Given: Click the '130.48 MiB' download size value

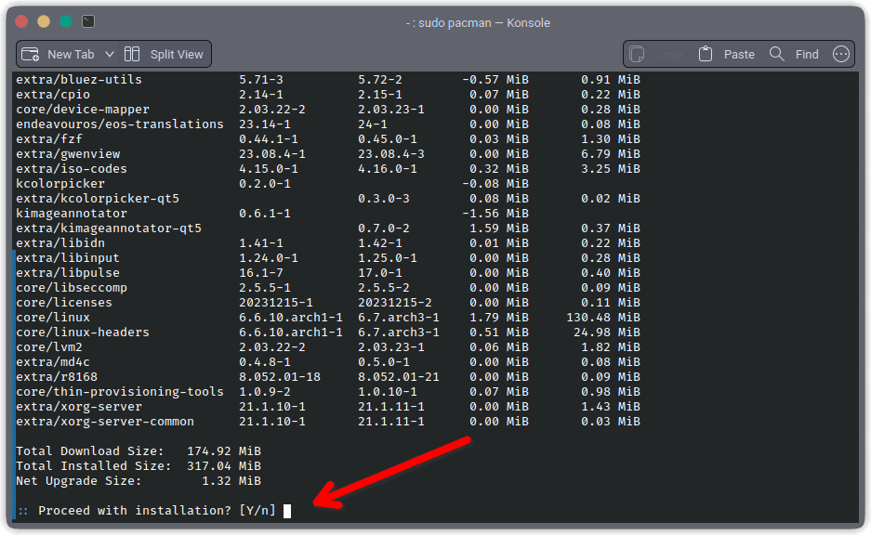Looking at the screenshot, I should pos(603,318).
